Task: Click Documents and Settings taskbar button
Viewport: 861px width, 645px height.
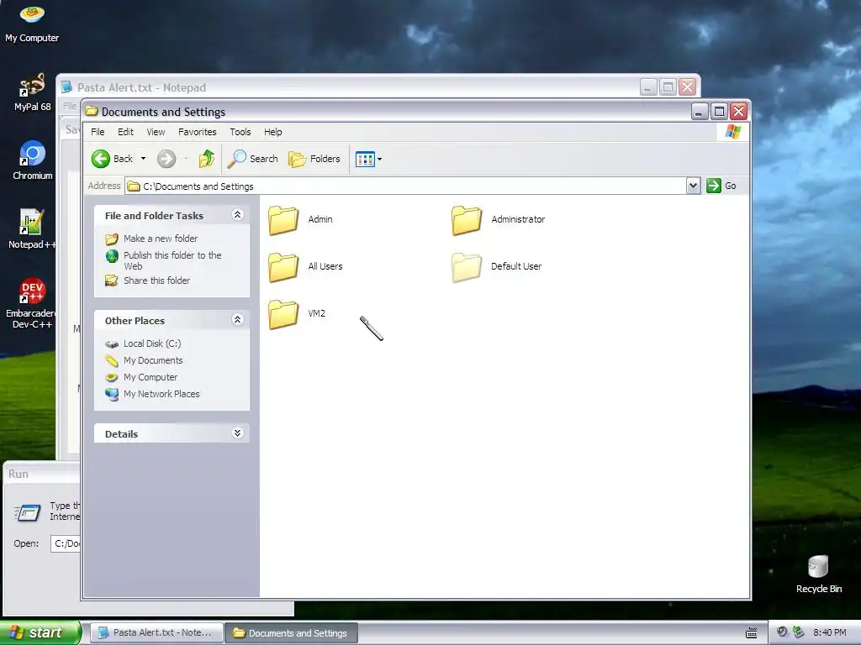Action: point(292,632)
